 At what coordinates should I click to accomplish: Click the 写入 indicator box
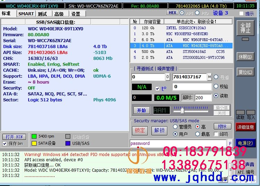coord(251,112)
